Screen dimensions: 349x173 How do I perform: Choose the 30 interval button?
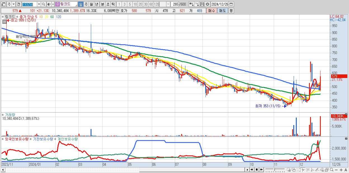(x=146, y=4)
